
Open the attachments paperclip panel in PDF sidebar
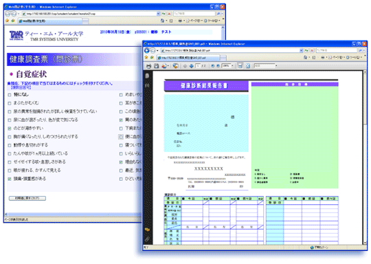click(147, 239)
